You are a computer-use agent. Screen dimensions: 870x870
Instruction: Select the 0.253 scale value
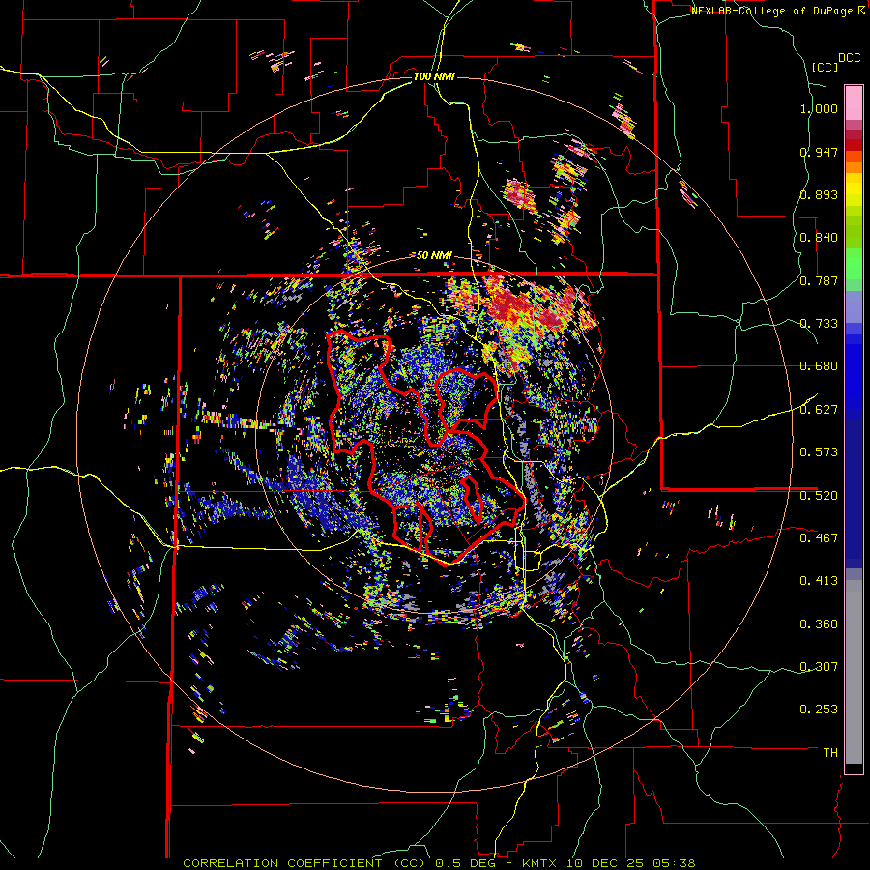pos(819,710)
